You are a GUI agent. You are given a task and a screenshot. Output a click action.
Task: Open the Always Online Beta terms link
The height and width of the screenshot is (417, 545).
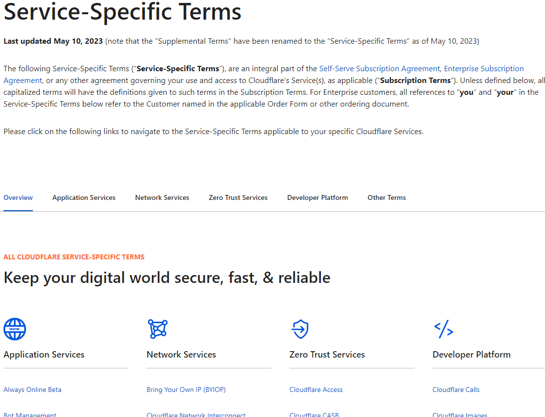pos(32,390)
